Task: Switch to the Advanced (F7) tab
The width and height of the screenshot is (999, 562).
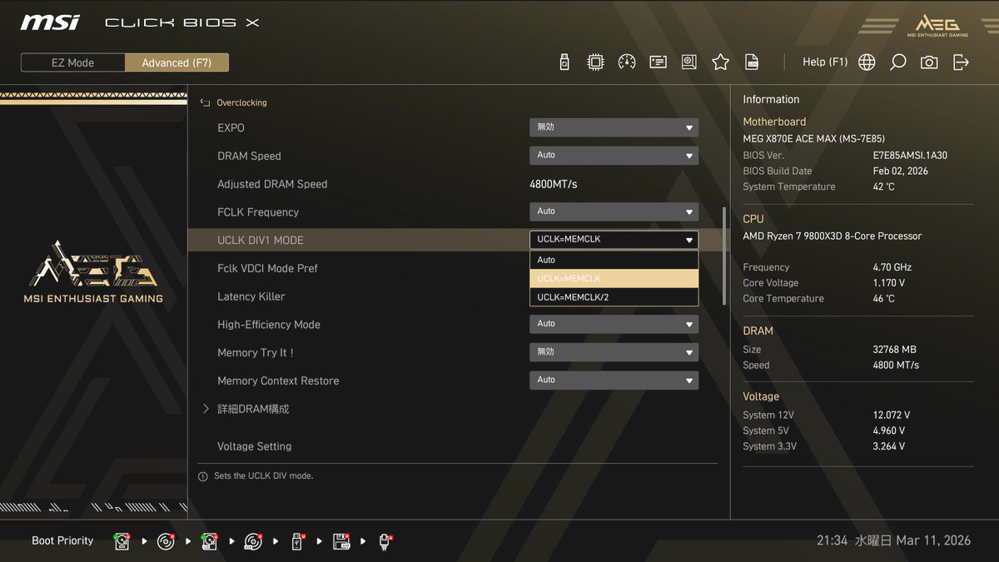Action: pyautogui.click(x=176, y=62)
